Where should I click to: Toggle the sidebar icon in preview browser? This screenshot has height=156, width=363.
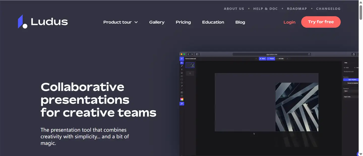pyautogui.click(x=197, y=54)
